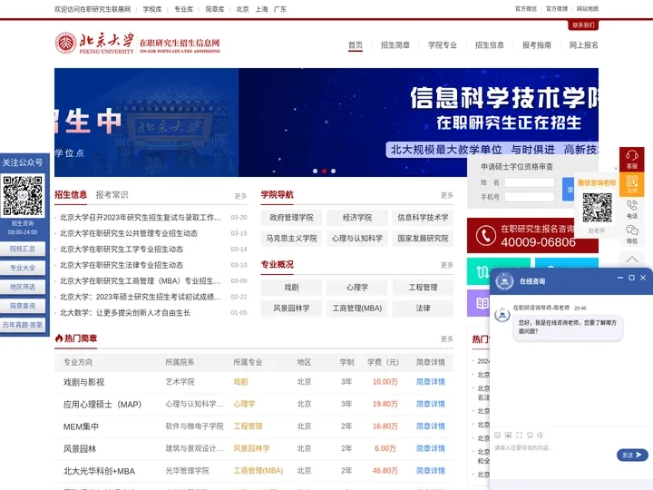The width and height of the screenshot is (653, 490).
Task: Open 招生信息 navigation item
Action: click(x=490, y=45)
